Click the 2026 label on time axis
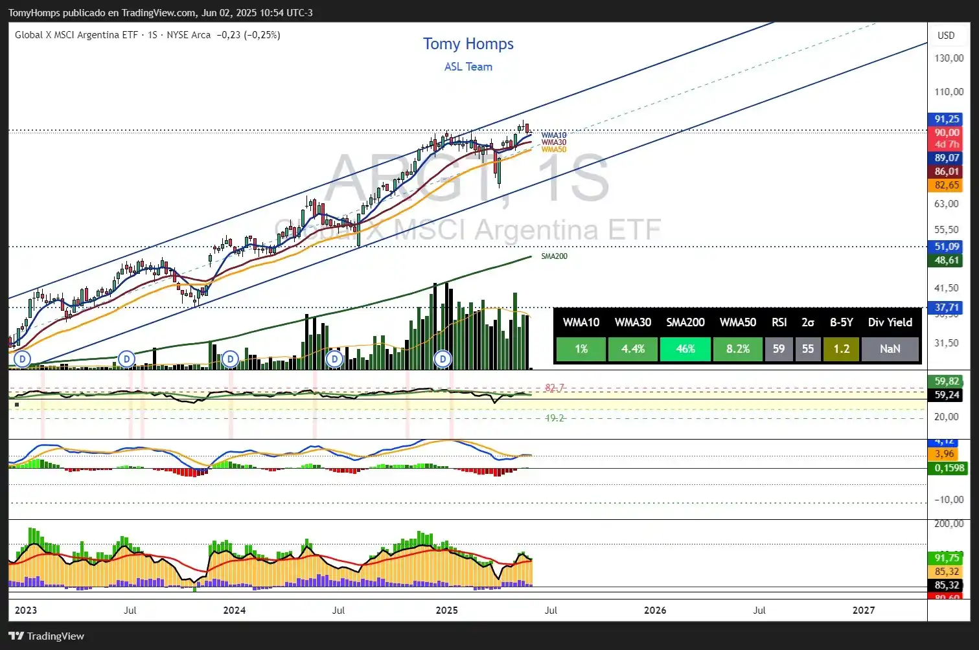Screen dimensions: 979x650 point(655,610)
